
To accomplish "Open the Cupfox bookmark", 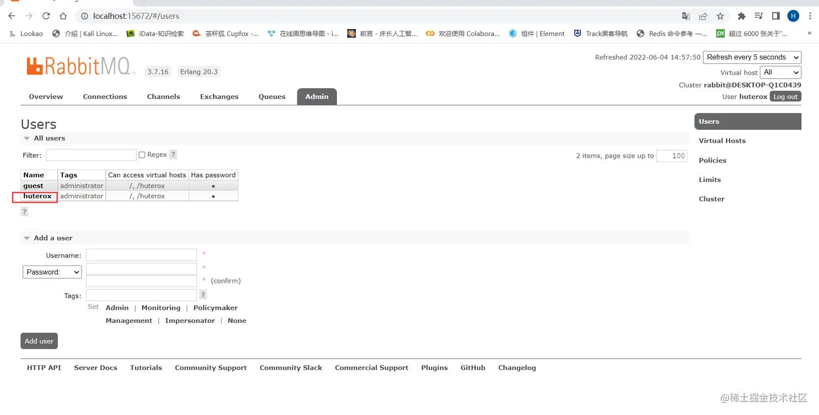I will [225, 34].
